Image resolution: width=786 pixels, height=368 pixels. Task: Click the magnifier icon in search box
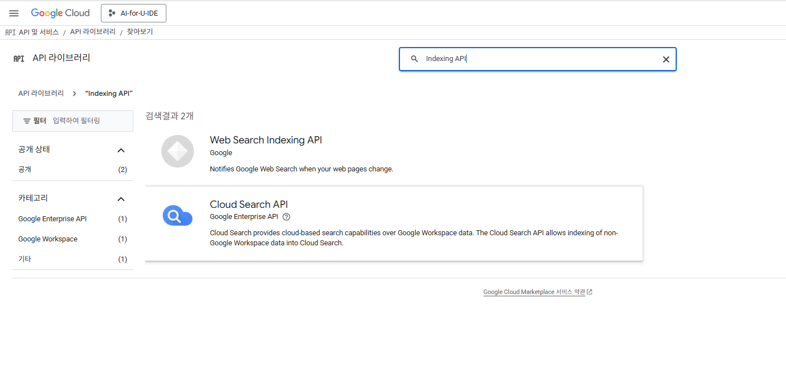(x=415, y=59)
